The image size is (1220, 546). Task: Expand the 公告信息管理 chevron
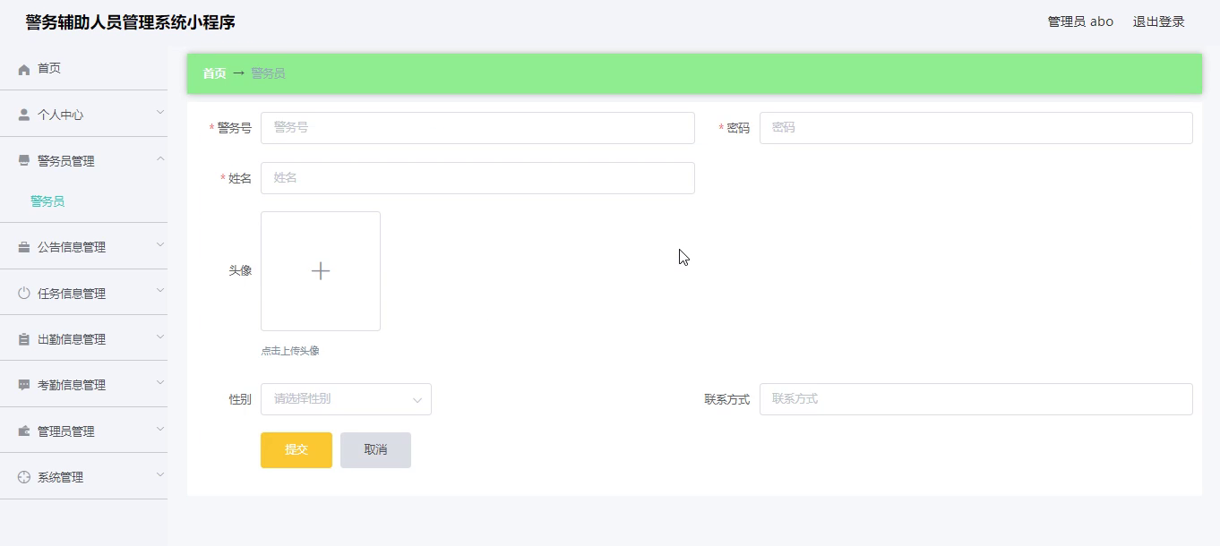160,245
